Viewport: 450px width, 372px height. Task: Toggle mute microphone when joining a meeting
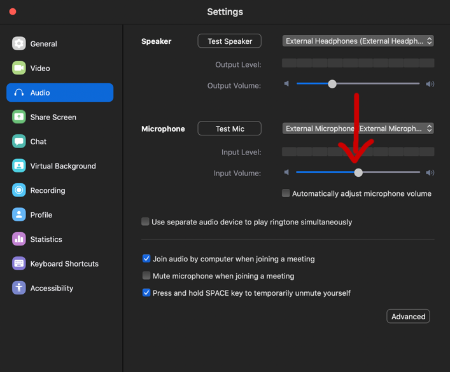[x=146, y=275]
